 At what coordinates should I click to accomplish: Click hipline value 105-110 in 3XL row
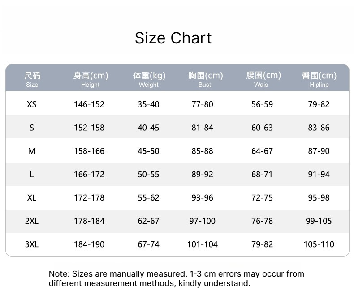(319, 244)
